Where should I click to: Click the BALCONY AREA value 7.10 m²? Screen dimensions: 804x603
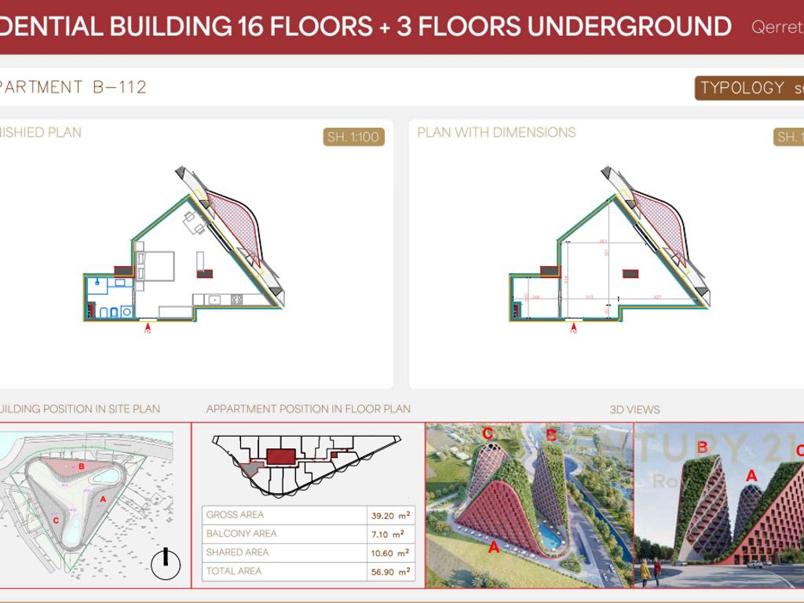click(x=391, y=534)
